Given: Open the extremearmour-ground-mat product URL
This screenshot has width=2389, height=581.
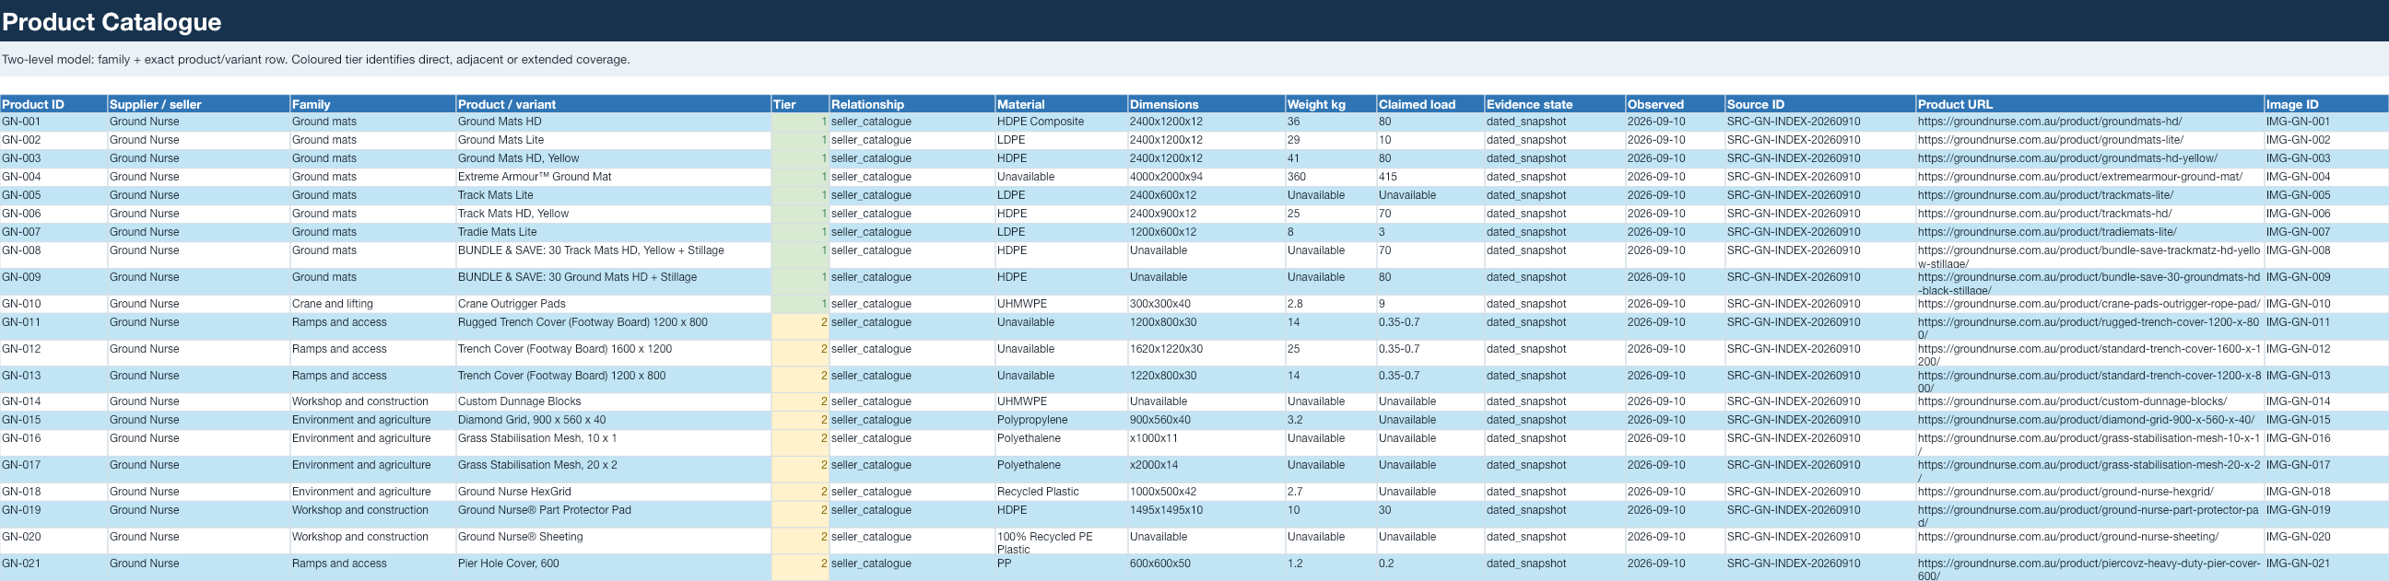Looking at the screenshot, I should [x=2080, y=177].
